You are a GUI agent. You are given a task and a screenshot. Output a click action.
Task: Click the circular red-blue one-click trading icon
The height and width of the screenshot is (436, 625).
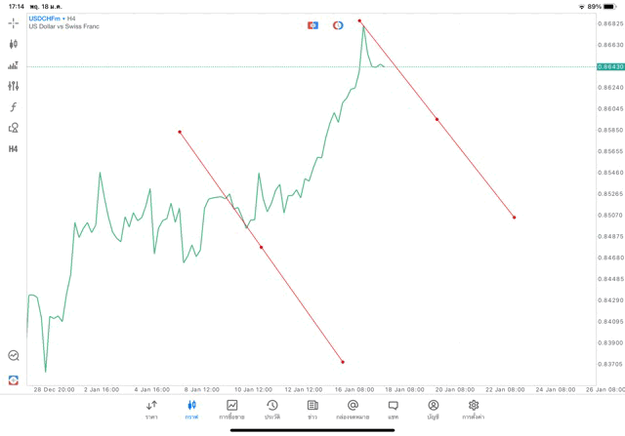click(338, 24)
